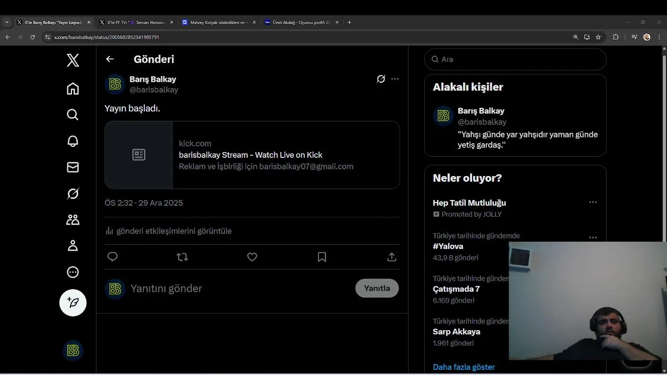Screen dimensions: 667x375
Task: Click the webcam overlay video
Action: pos(588,301)
